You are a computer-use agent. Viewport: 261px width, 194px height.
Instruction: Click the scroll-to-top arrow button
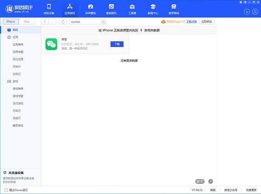click(211, 181)
